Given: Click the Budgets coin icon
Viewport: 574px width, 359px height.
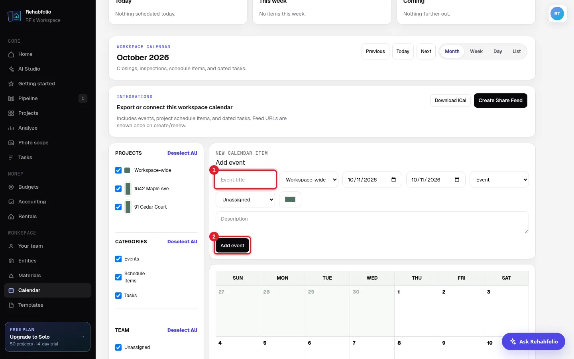Looking at the screenshot, I should coord(11,187).
